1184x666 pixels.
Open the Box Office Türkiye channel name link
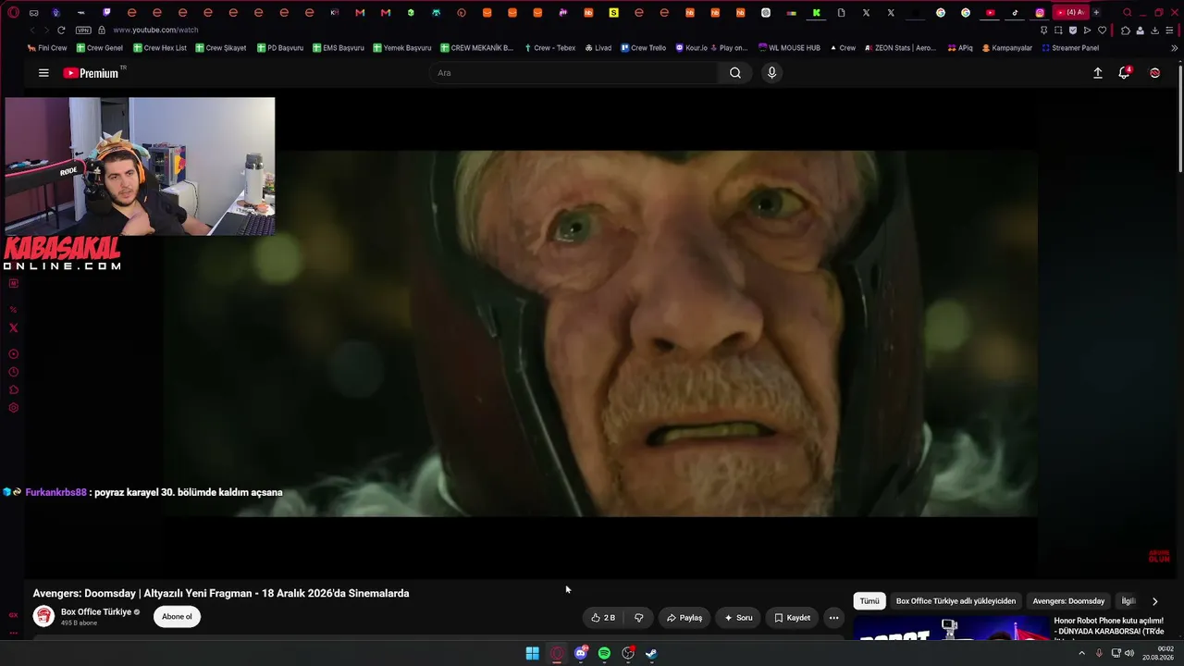coord(96,612)
